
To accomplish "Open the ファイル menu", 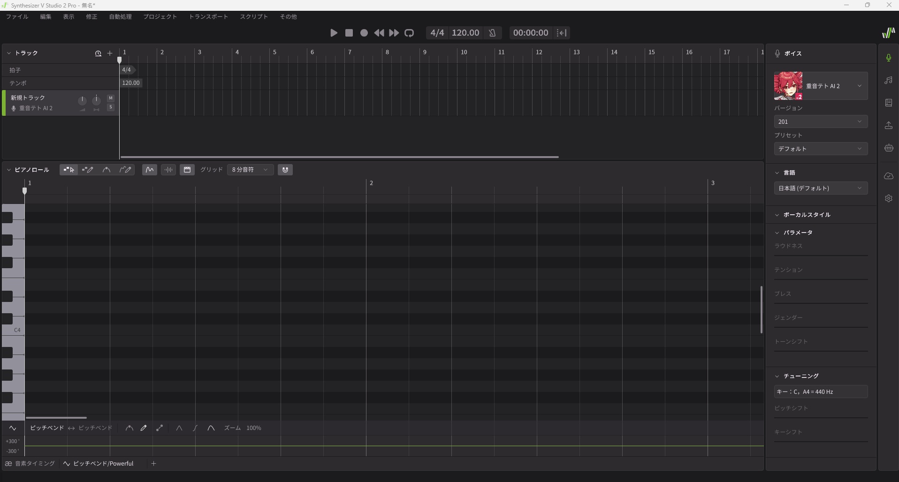I will click(x=17, y=16).
